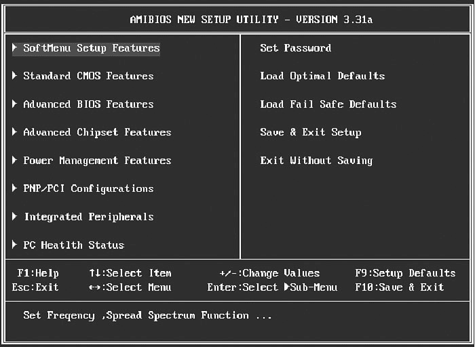Select Exit Without Saving

coord(316,161)
